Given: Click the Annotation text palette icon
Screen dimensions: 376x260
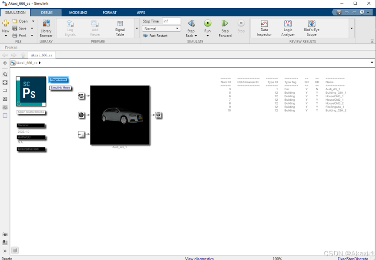Looking at the screenshot, I should point(5,99).
